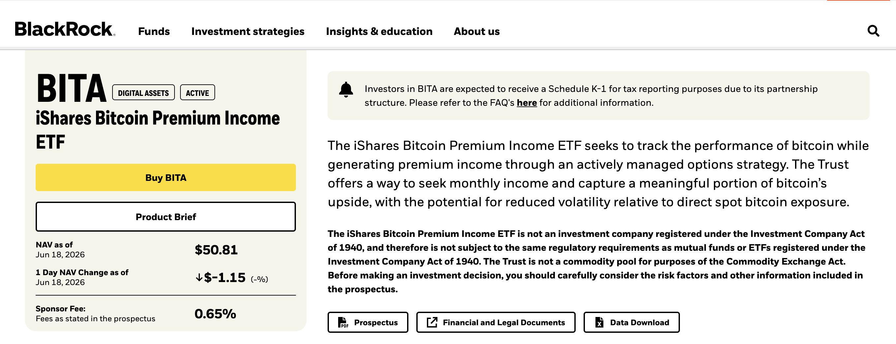This screenshot has height=344, width=896.
Task: Click the BlackRock logo
Action: (x=65, y=29)
